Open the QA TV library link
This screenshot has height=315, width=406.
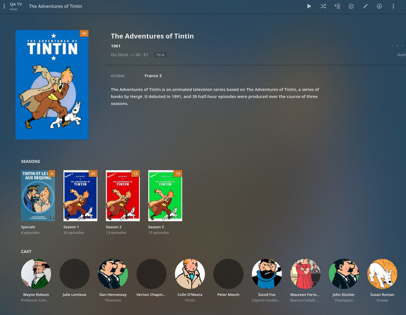tap(16, 4)
